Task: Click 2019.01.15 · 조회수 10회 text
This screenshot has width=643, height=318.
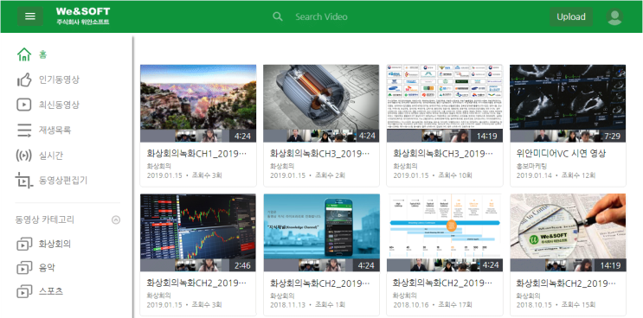Action: [x=433, y=175]
